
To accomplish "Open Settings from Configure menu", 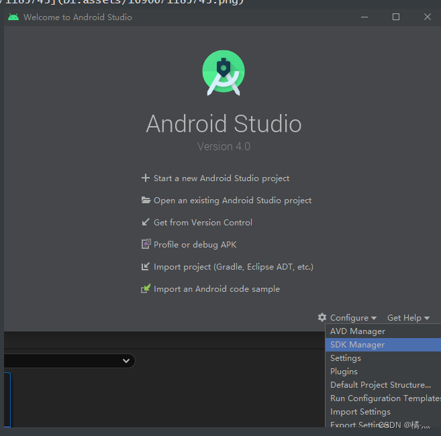I will click(383, 358).
